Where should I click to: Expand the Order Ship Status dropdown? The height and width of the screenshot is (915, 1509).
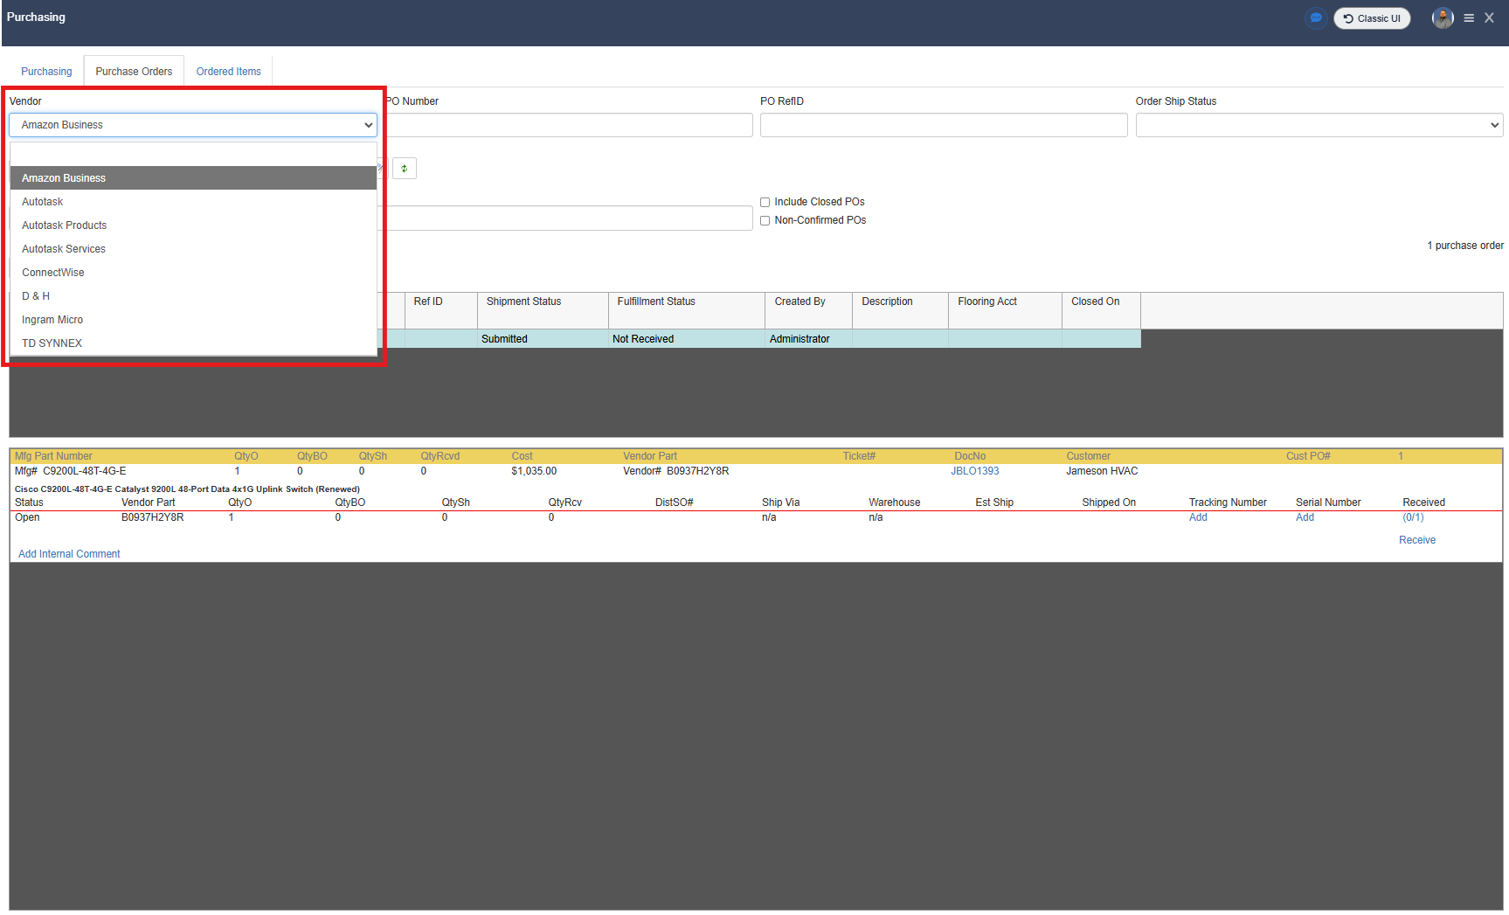1319,125
